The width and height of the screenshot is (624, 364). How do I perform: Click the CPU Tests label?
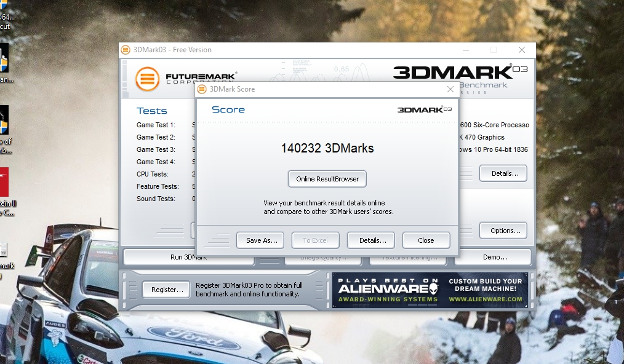coord(153,174)
